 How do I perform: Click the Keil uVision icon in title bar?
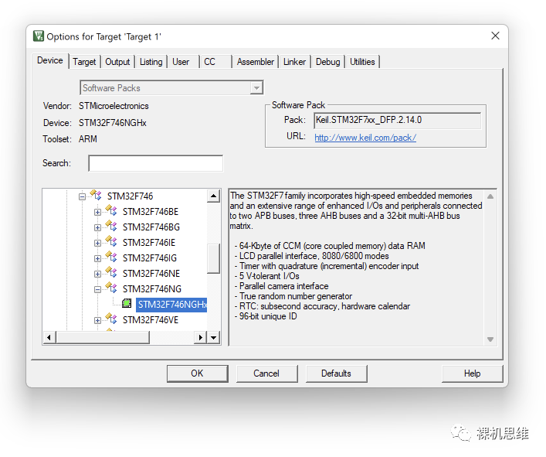tap(39, 36)
